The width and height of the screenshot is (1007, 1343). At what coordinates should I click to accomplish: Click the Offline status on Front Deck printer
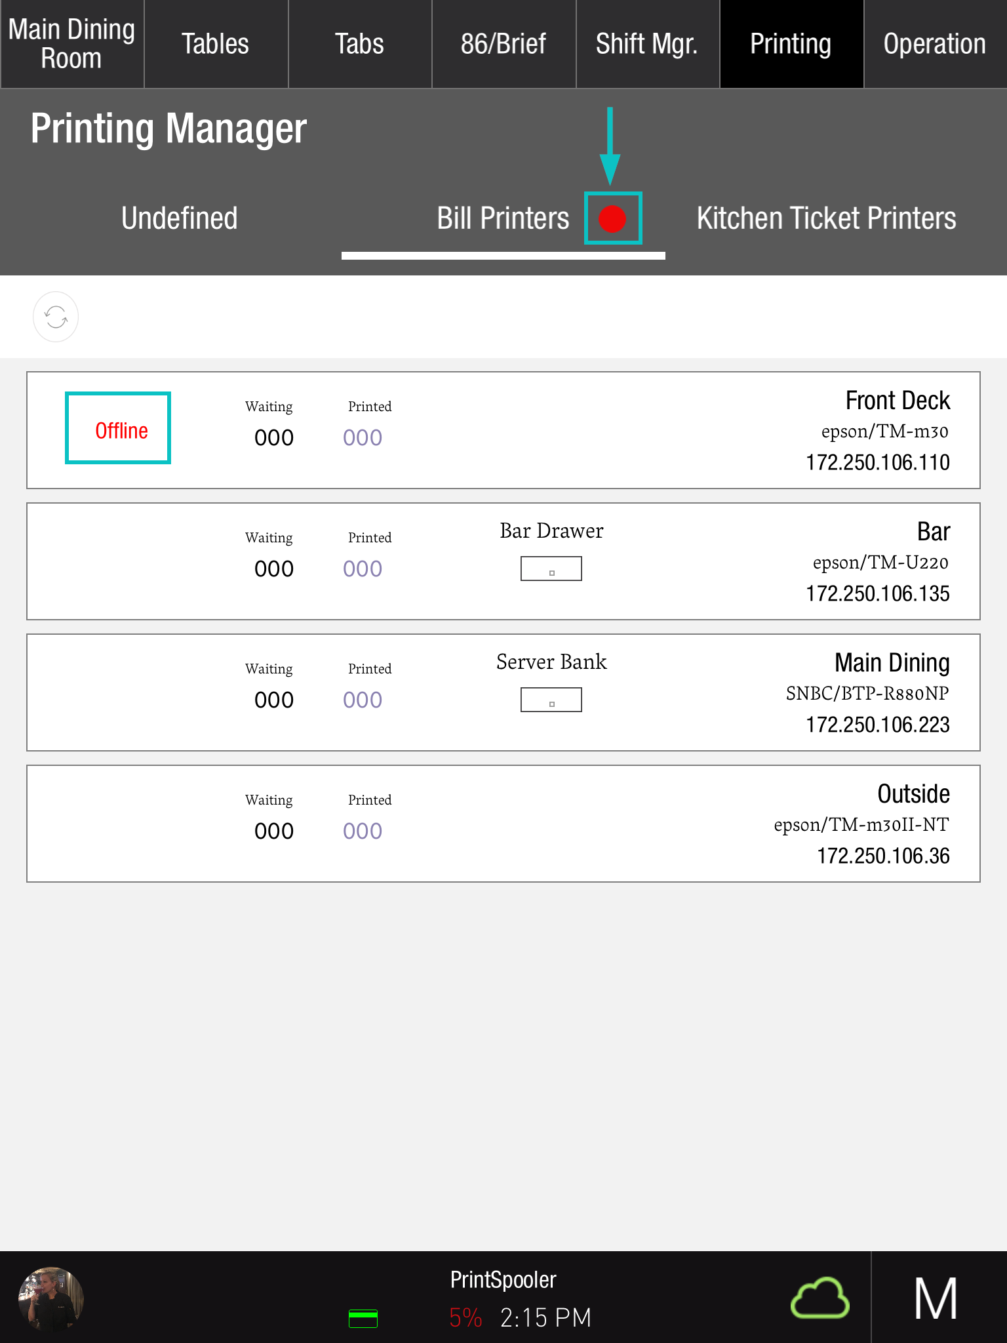[x=121, y=431]
